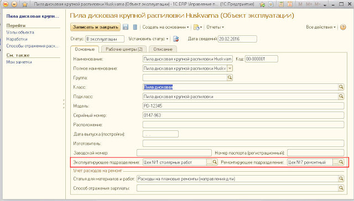
Task: Open Узлы объекта link in sidebar
Action: [x=20, y=33]
